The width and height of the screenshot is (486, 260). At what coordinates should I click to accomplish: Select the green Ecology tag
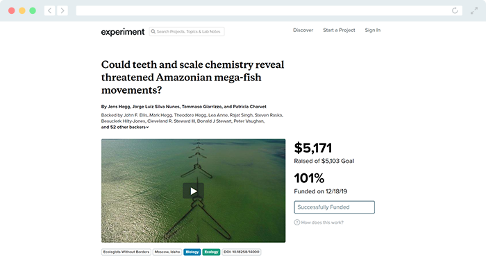[x=211, y=252]
